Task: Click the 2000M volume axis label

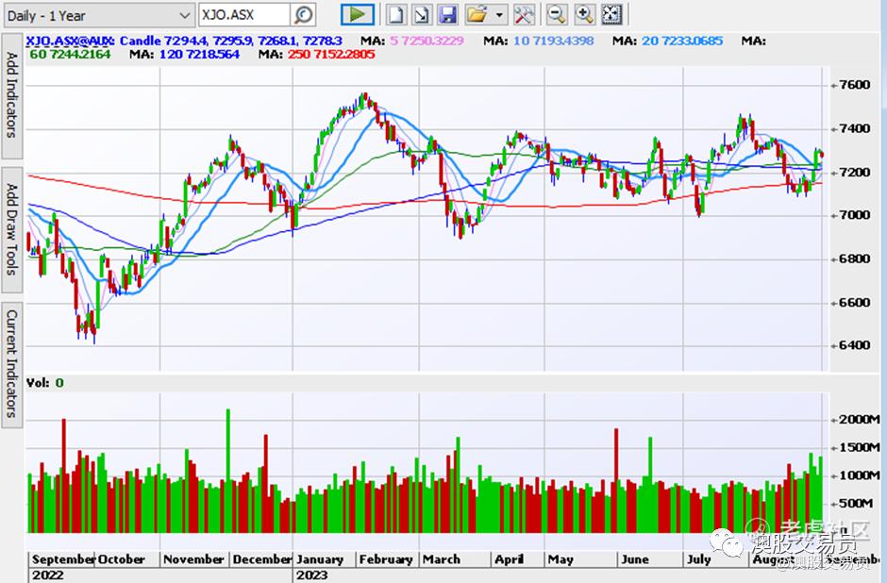Action: pyautogui.click(x=860, y=420)
